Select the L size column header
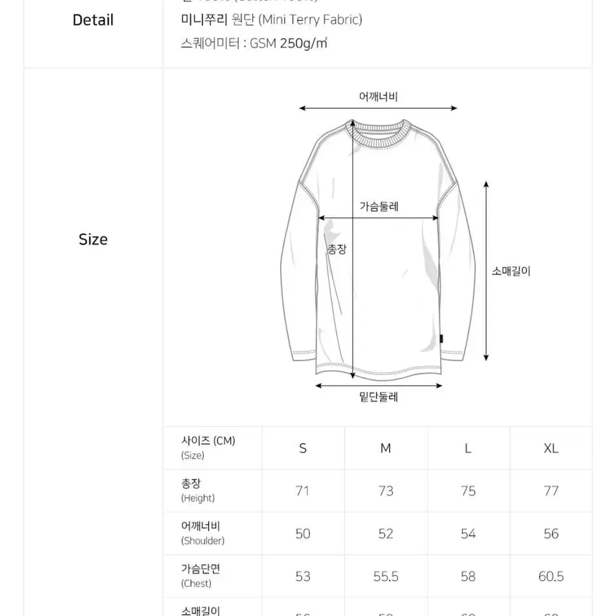616x616 pixels. tap(468, 448)
